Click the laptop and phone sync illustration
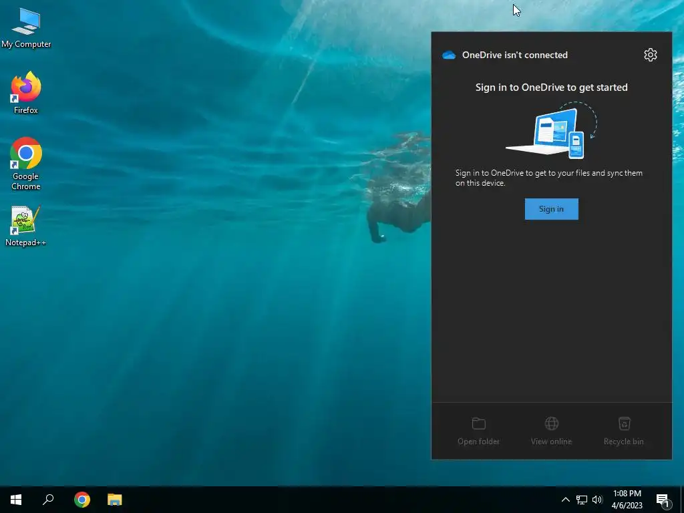The image size is (684, 513). tap(551, 130)
